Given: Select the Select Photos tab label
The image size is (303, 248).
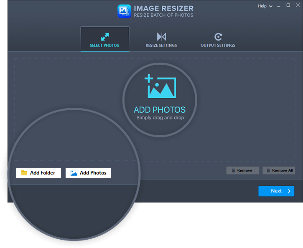Looking at the screenshot, I should point(104,46).
